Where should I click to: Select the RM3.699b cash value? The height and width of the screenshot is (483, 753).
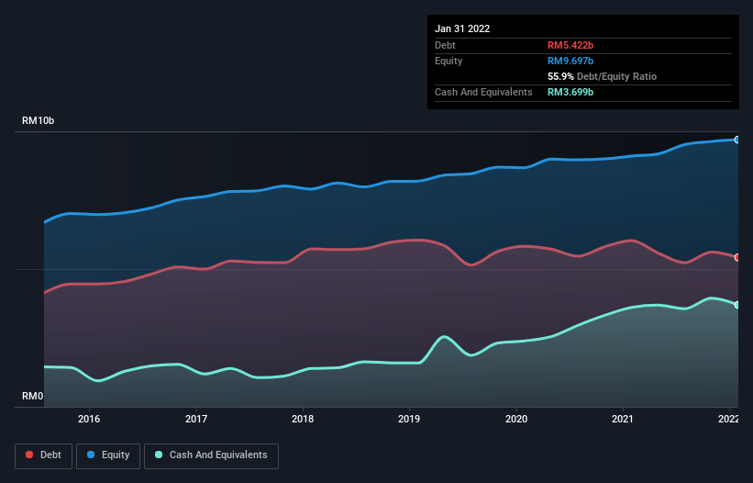coord(570,92)
